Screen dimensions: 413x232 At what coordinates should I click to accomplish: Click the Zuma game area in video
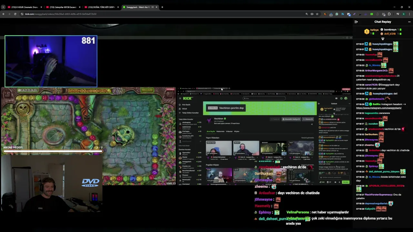pos(88,136)
